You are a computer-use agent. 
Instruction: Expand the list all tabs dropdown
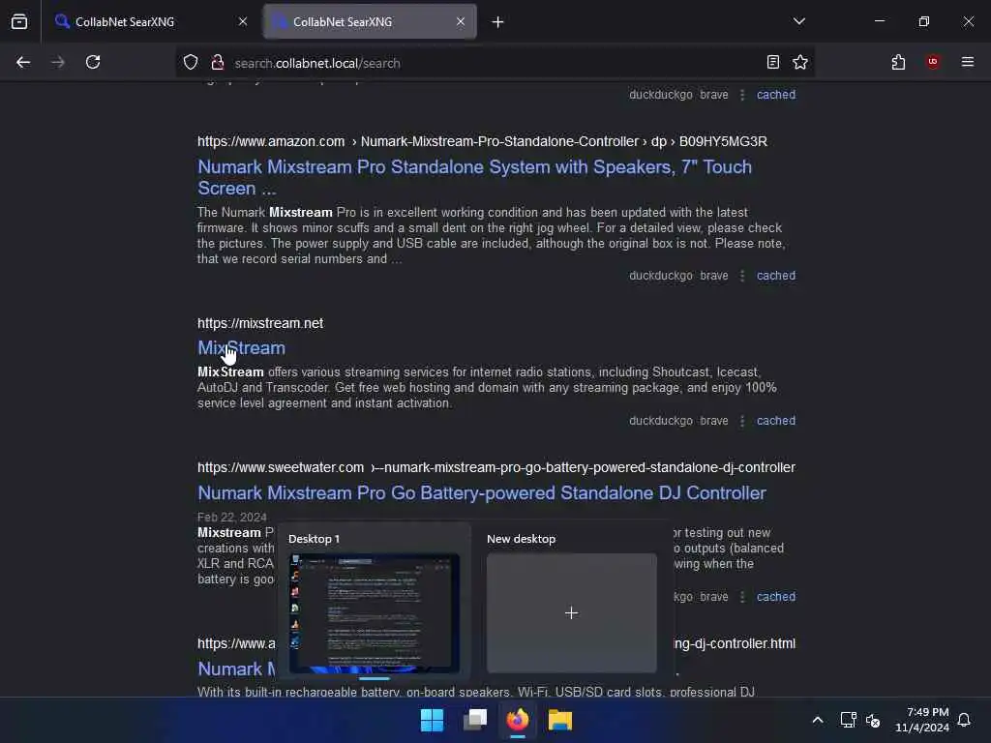tap(798, 21)
